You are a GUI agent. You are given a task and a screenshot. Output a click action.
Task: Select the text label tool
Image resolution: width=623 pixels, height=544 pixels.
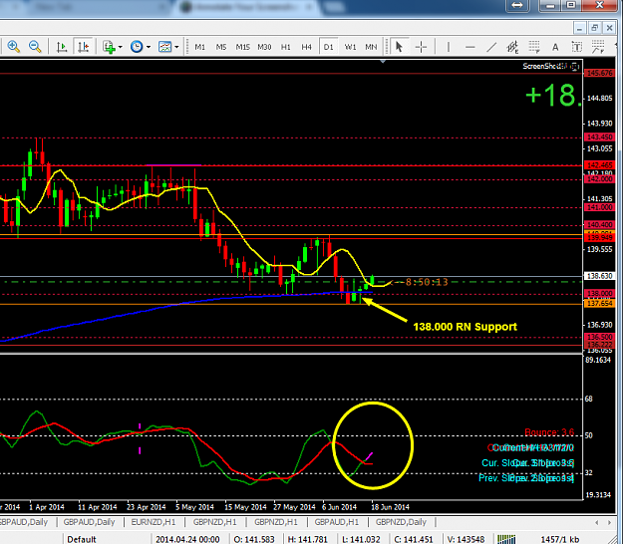point(576,47)
